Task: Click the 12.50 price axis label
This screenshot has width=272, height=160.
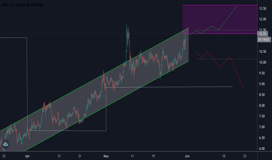Action: pos(263,8)
